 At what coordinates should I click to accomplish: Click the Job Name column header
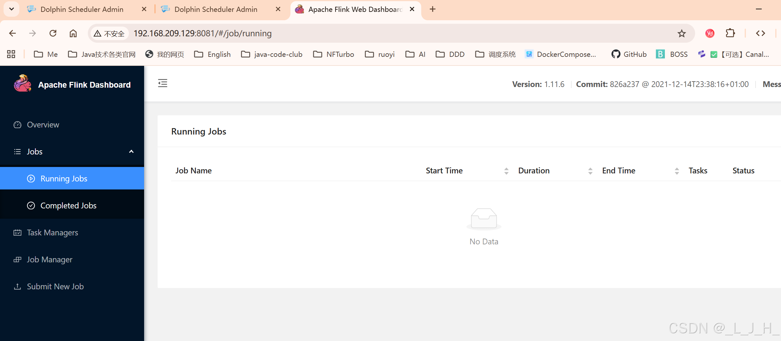point(193,171)
